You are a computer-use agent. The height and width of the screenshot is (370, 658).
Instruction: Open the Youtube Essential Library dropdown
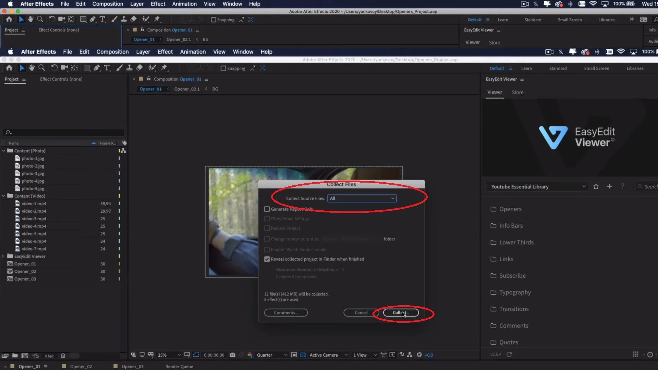537,186
